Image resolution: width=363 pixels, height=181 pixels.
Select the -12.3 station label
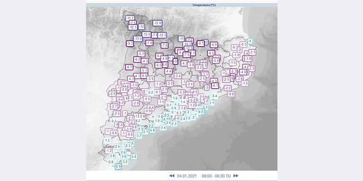162,35
